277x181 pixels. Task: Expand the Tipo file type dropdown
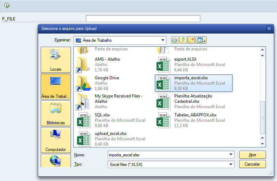pos(231,164)
